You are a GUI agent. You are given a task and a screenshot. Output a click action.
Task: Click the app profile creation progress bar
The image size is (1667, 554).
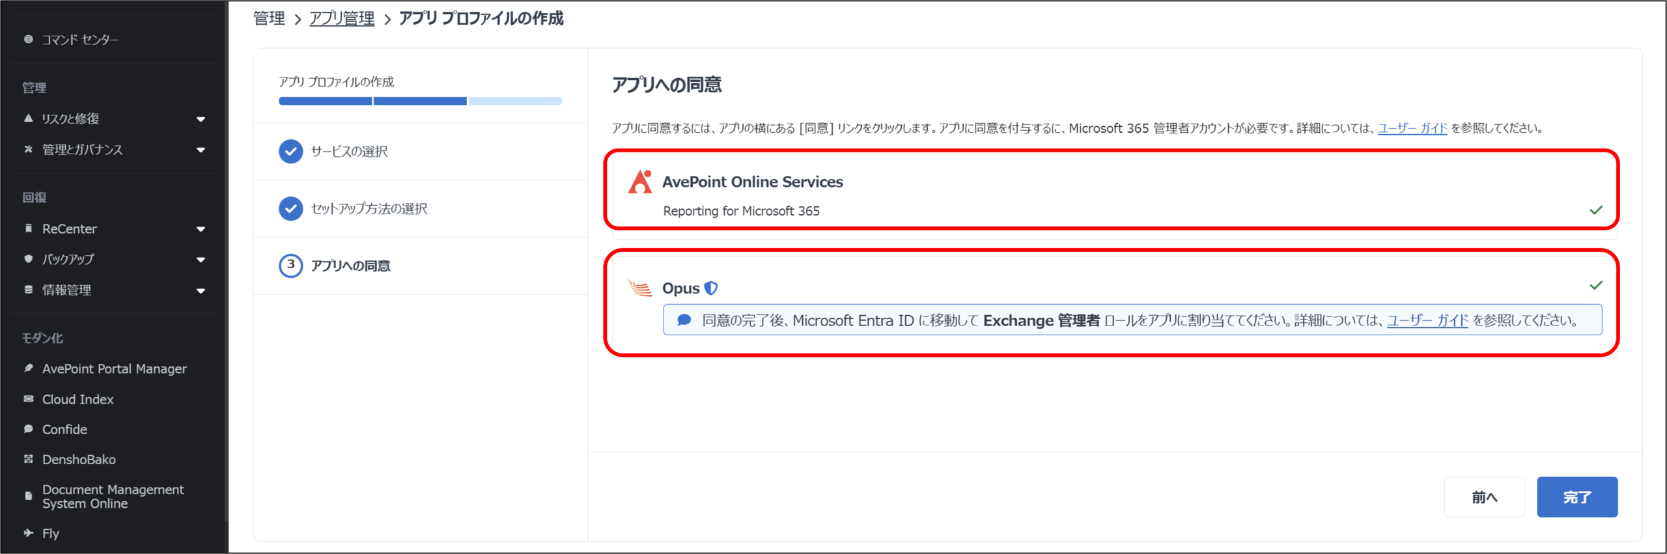click(420, 101)
